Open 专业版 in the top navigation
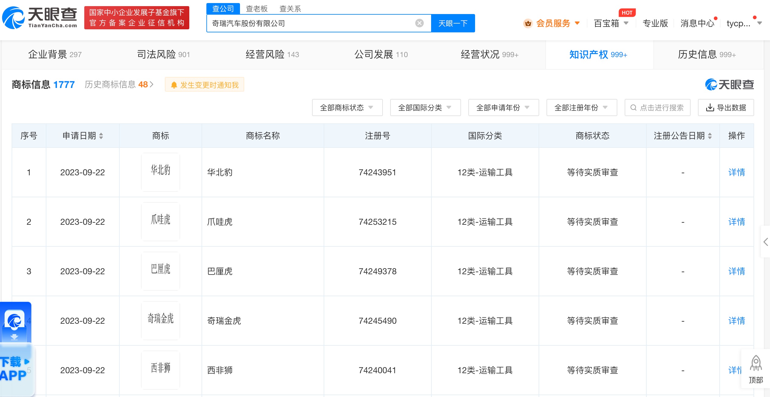 click(x=656, y=23)
